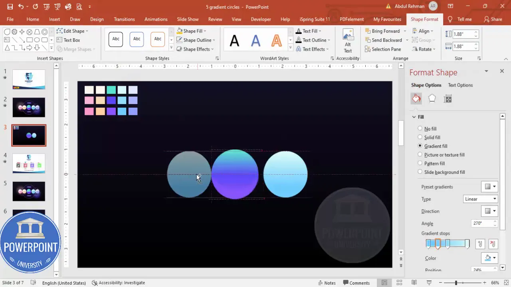Switch to Slide Sorter view icon

point(399,283)
